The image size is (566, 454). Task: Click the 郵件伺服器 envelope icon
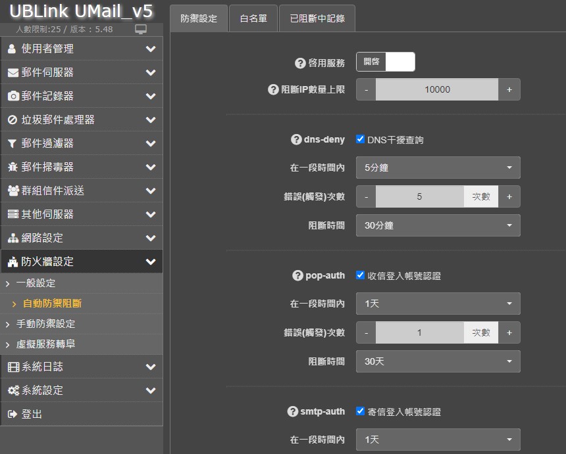pyautogui.click(x=13, y=72)
